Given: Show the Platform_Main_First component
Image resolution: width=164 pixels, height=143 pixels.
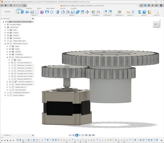Looking at the screenshot, I should 8,41.
